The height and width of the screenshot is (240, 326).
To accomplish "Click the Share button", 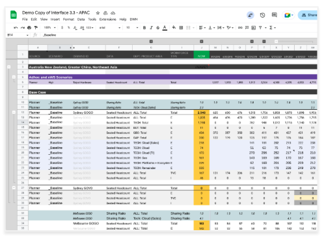I will point(308,15).
